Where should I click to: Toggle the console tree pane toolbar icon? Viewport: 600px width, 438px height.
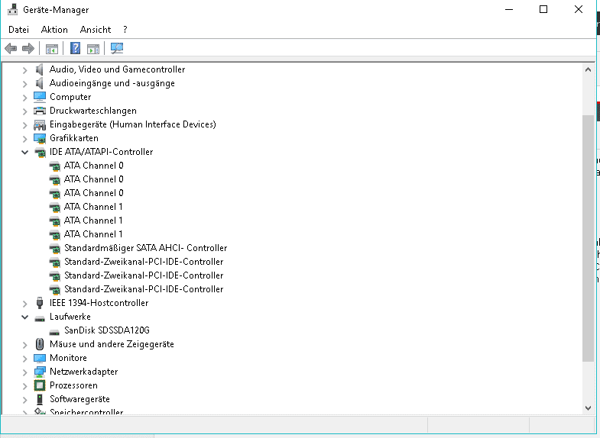click(x=52, y=49)
